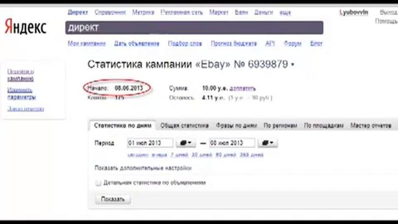Click Перейти в кампанию sidebar link
This screenshot has height=224, width=398.
pyautogui.click(x=21, y=75)
